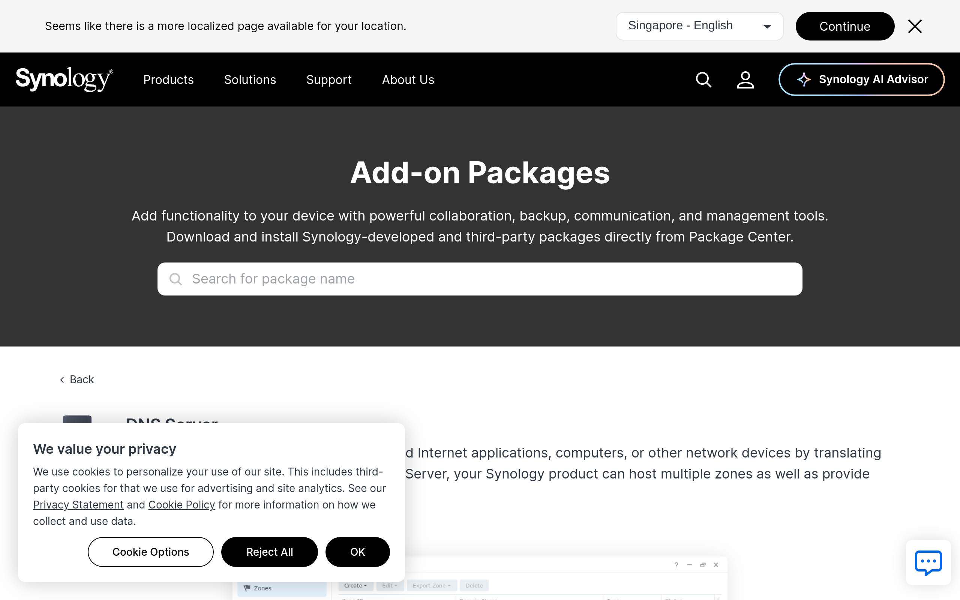Open the Products menu
Viewport: 960px width, 600px height.
tap(169, 80)
